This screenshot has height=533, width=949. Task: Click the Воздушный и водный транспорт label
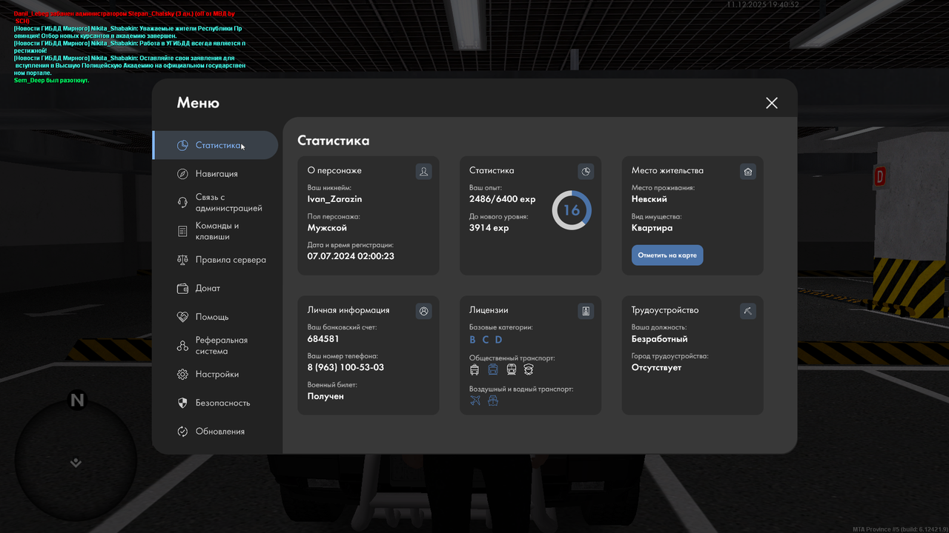tap(521, 389)
